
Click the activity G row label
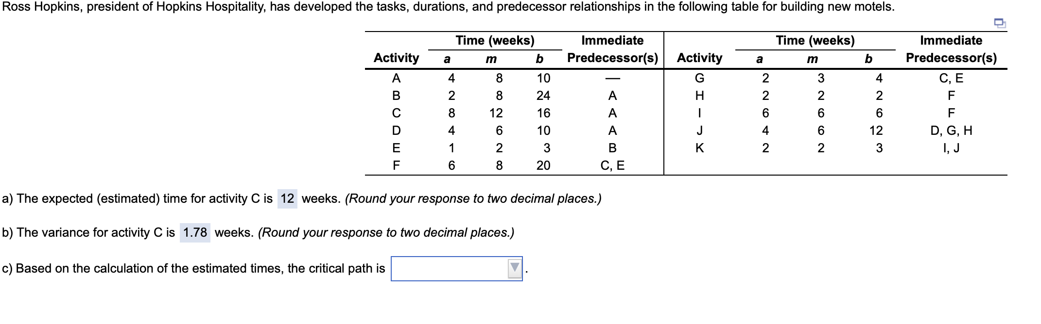click(x=699, y=78)
